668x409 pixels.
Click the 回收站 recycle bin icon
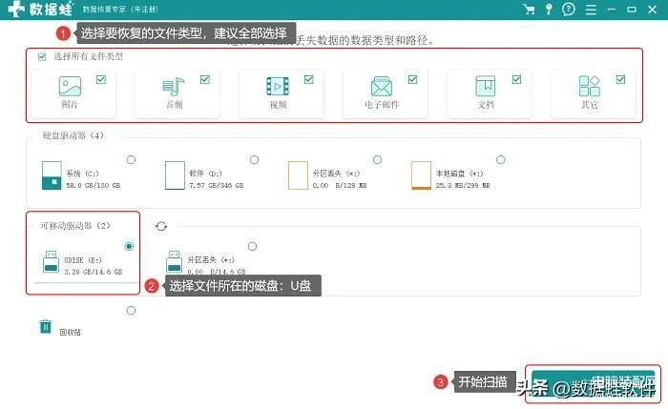click(45, 327)
